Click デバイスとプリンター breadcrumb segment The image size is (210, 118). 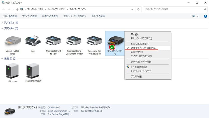[78, 9]
